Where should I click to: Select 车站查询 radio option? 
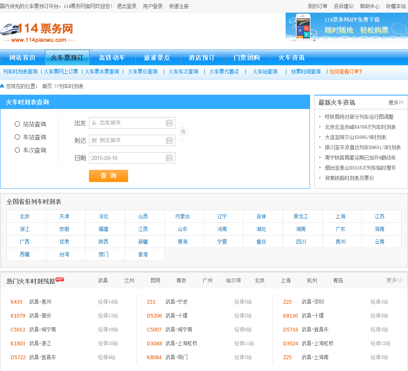17,137
